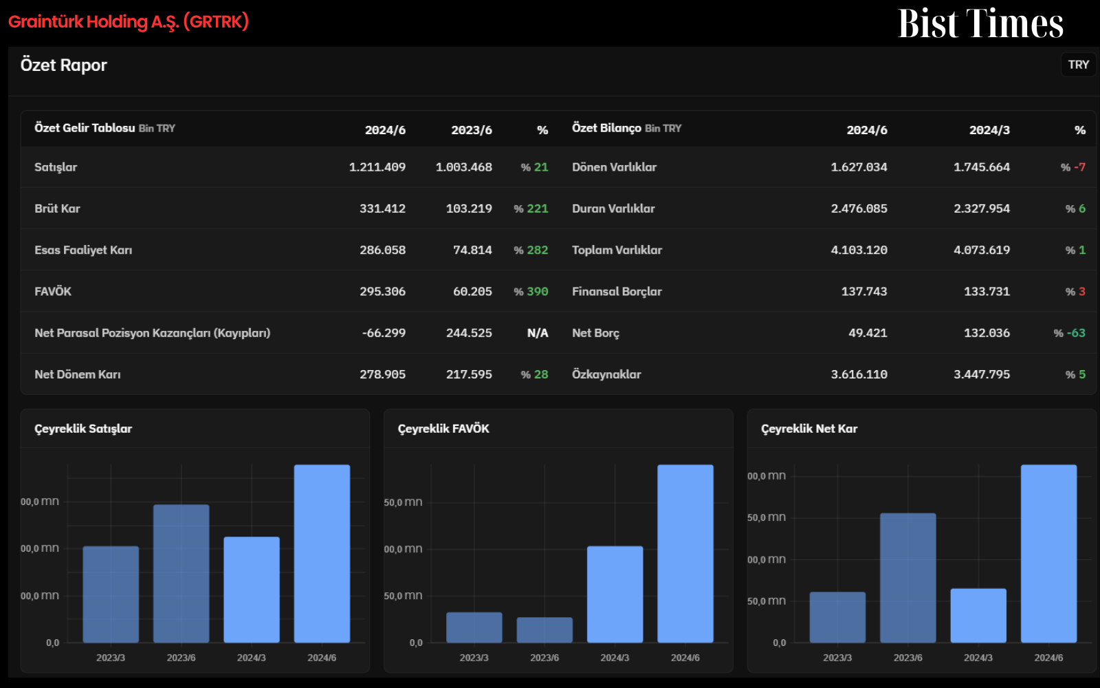
Task: Click the Finansal Borçlar label
Action: [x=617, y=291]
